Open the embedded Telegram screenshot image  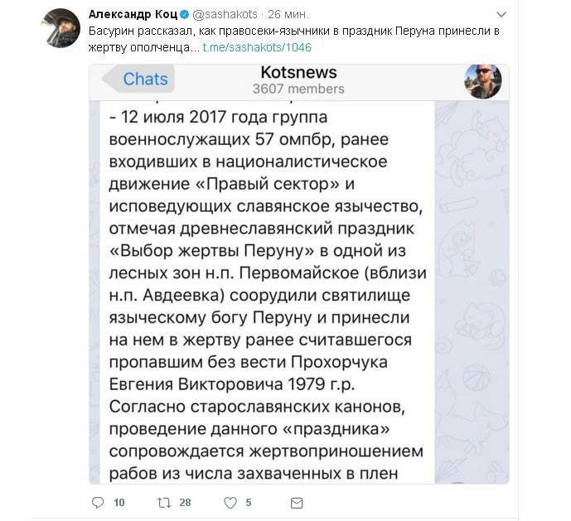299,274
